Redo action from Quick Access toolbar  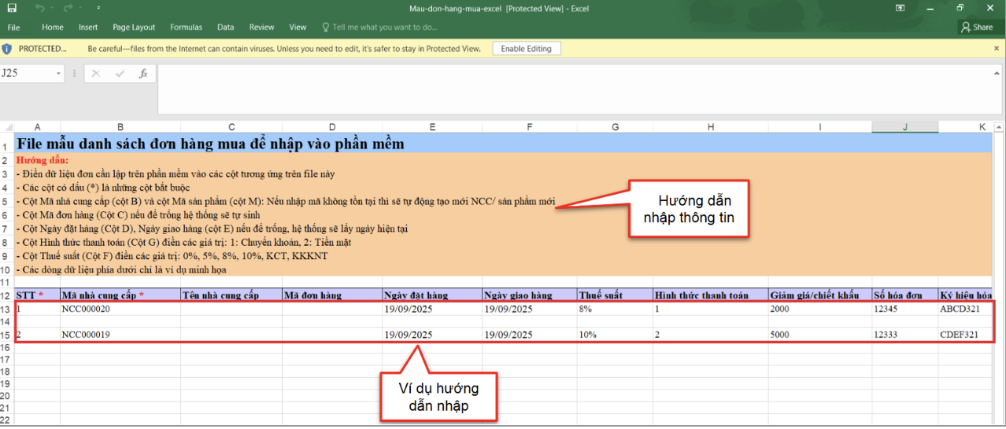(x=68, y=8)
